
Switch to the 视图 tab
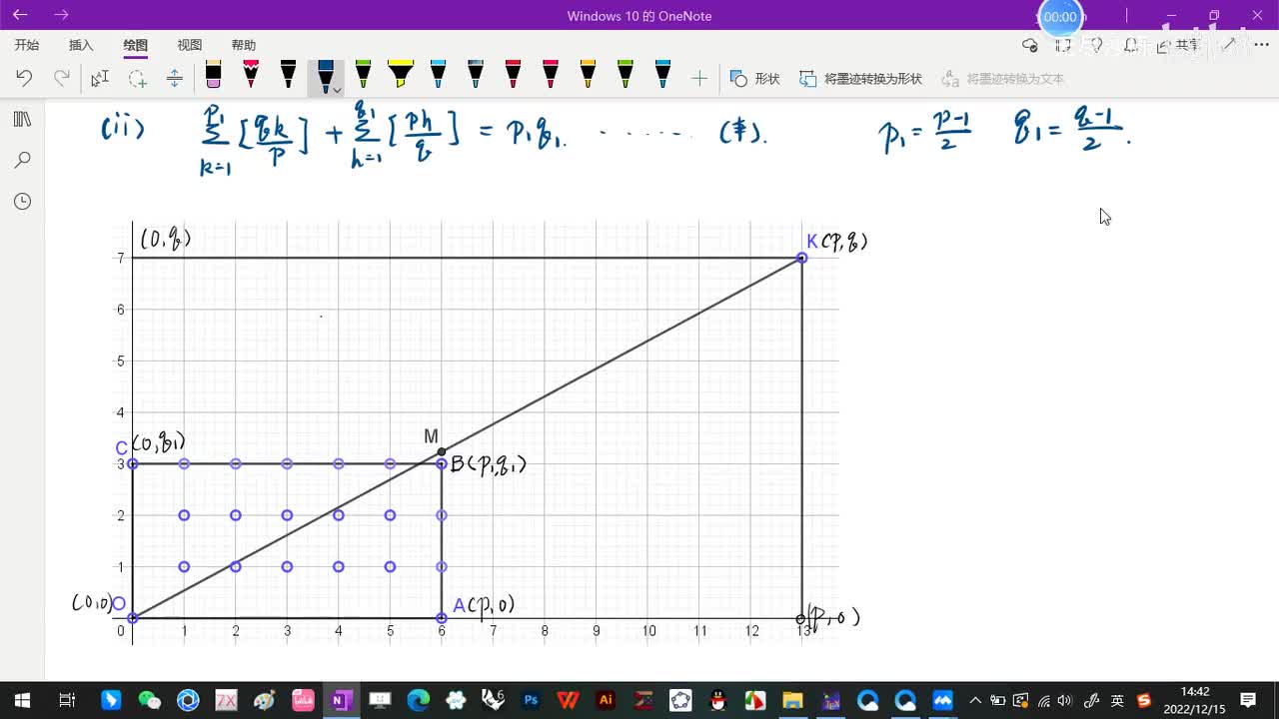pyautogui.click(x=189, y=45)
